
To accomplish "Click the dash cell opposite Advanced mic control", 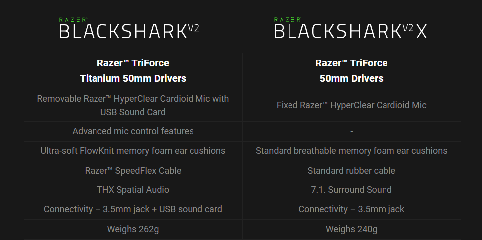I will click(x=351, y=131).
